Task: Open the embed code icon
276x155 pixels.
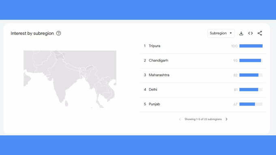Action: pos(250,33)
